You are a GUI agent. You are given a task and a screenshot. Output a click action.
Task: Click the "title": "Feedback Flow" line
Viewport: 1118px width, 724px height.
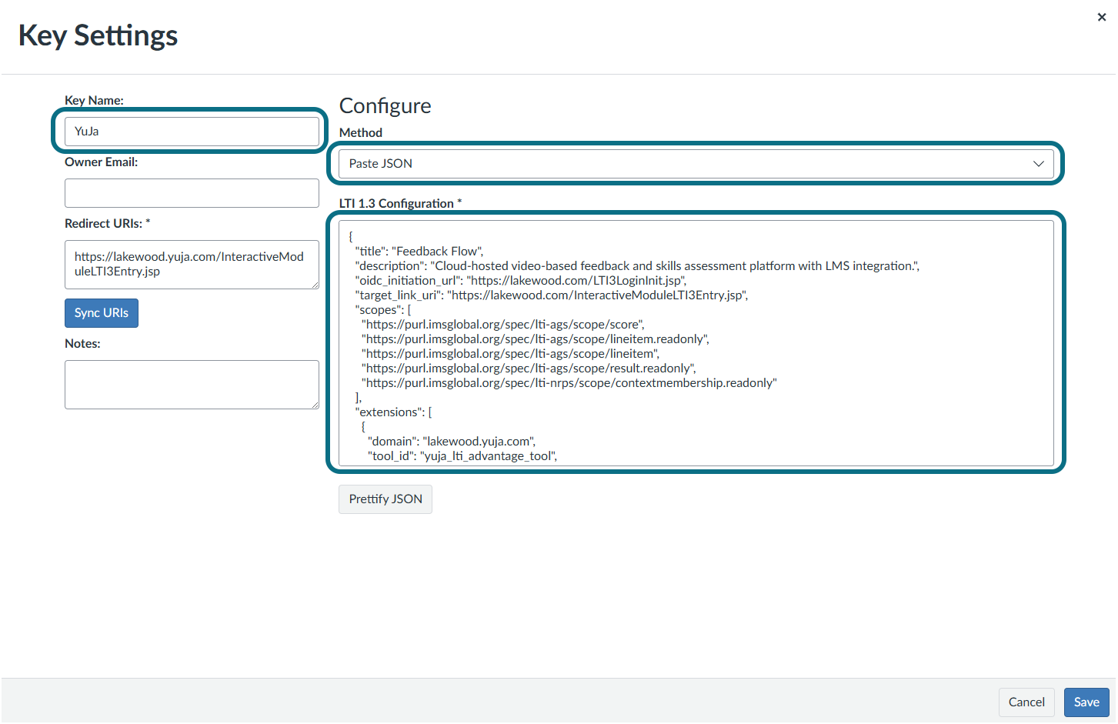[419, 252]
